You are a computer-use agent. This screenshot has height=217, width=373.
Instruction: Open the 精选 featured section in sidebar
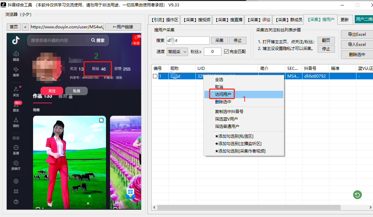[x=16, y=56]
